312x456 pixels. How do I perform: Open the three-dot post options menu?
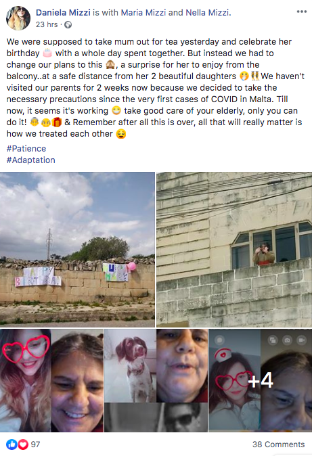pyautogui.click(x=302, y=12)
